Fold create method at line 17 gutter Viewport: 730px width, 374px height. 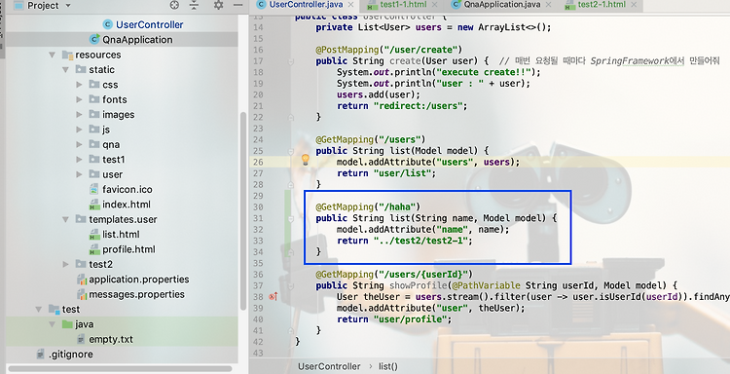tap(290, 61)
